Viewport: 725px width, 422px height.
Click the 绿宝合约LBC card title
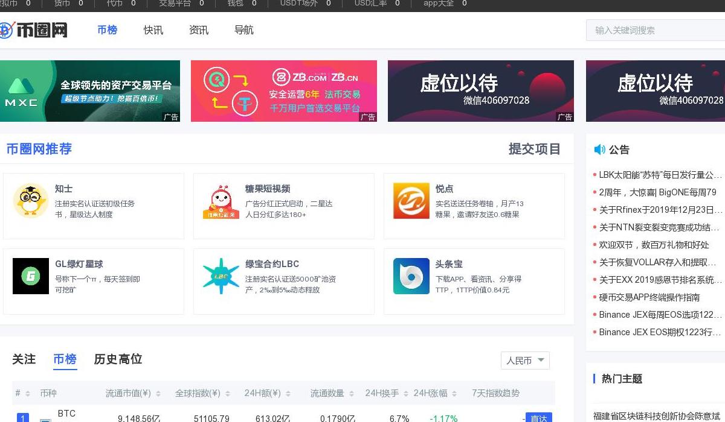(272, 264)
